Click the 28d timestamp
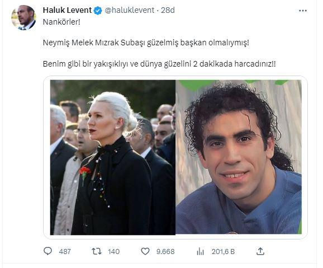This screenshot has height=268, width=323. tap(168, 10)
